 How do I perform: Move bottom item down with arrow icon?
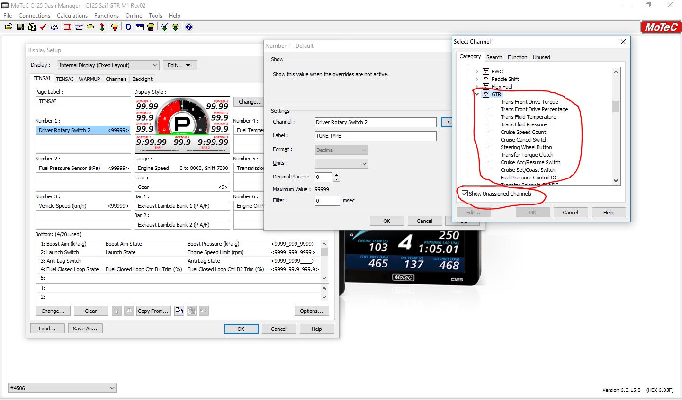click(129, 311)
